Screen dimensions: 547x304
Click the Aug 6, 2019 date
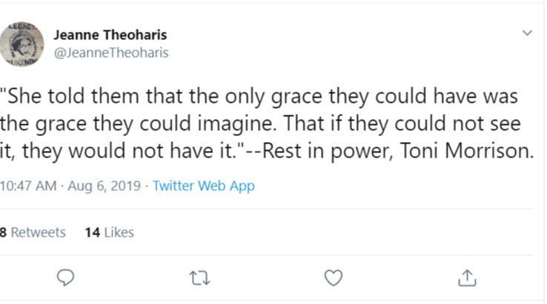(x=102, y=186)
